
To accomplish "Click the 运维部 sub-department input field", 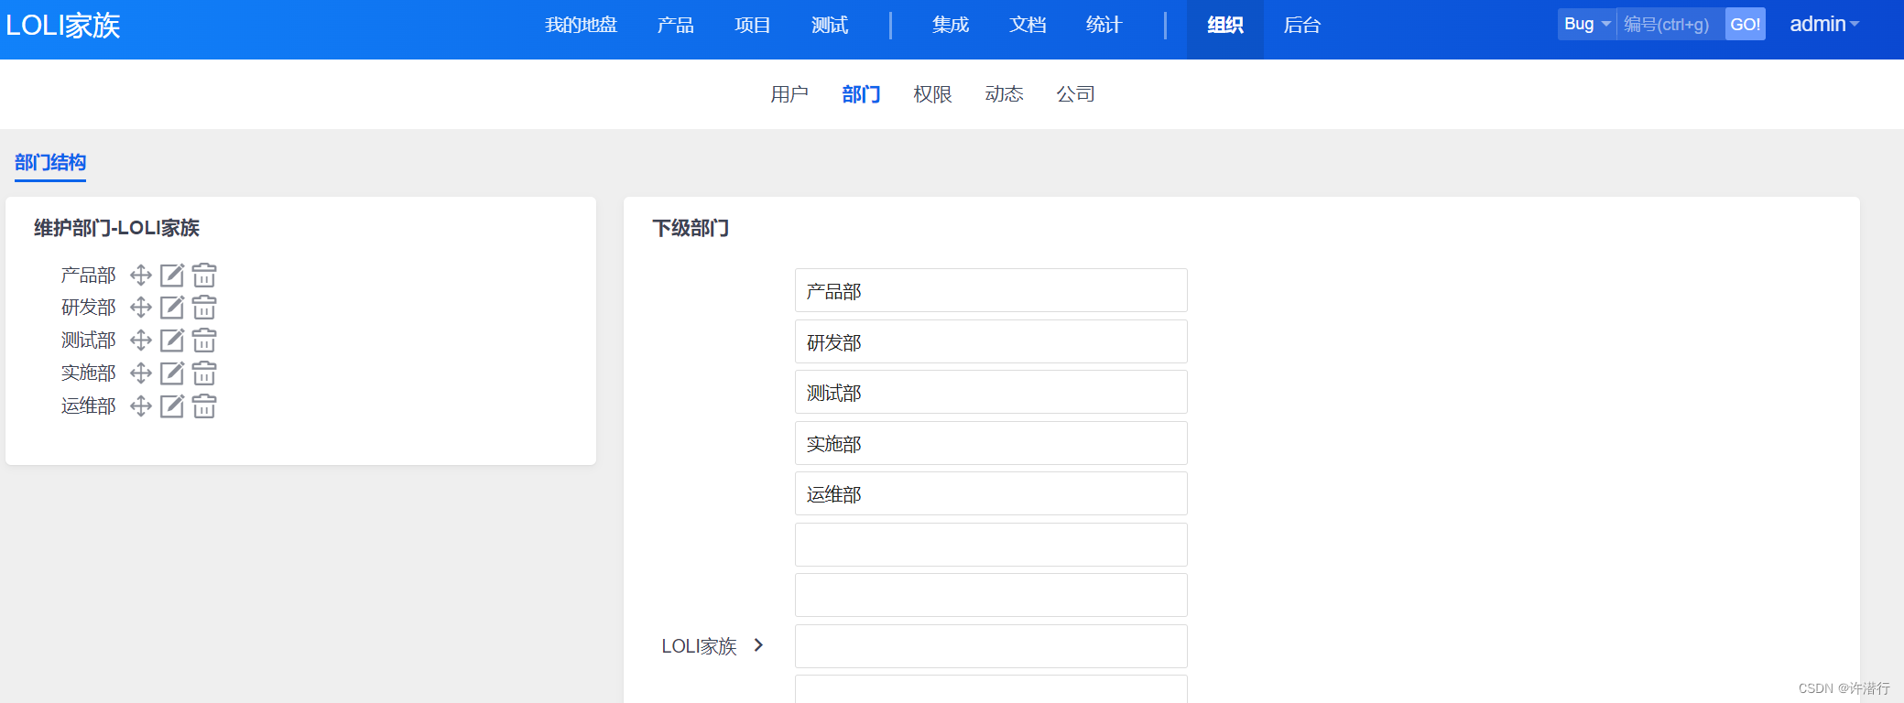I will (x=991, y=493).
